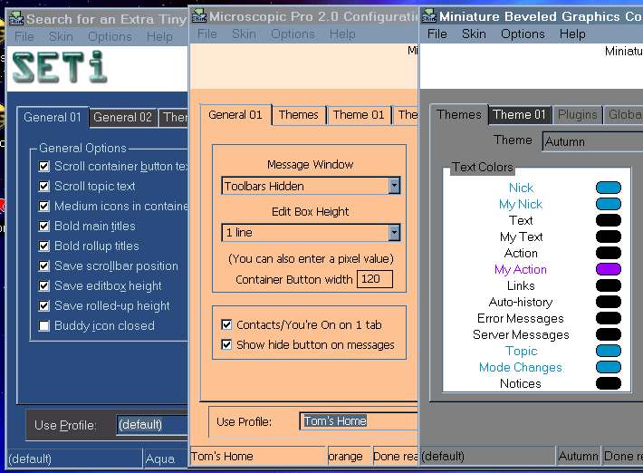Select General 01 tab in SETI window
This screenshot has height=473, width=643.
pos(53,117)
